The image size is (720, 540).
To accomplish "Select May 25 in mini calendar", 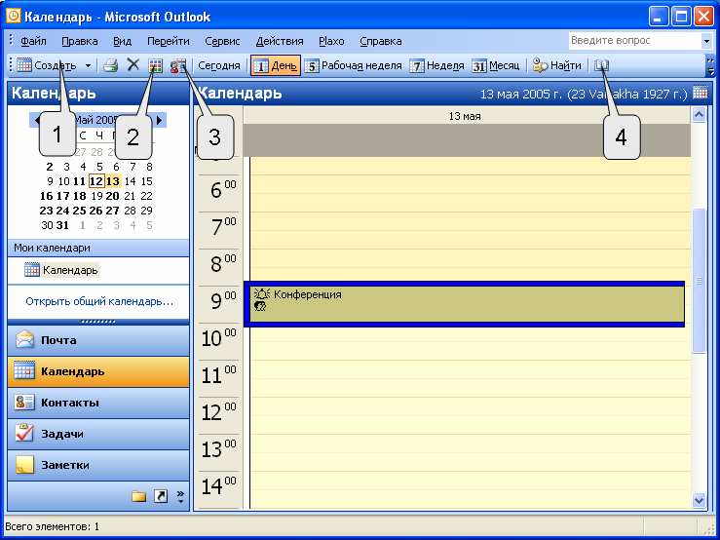I will (x=79, y=211).
